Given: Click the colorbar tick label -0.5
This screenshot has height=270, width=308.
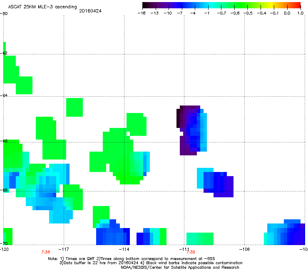Looking at the screenshot, I should point(248,13).
